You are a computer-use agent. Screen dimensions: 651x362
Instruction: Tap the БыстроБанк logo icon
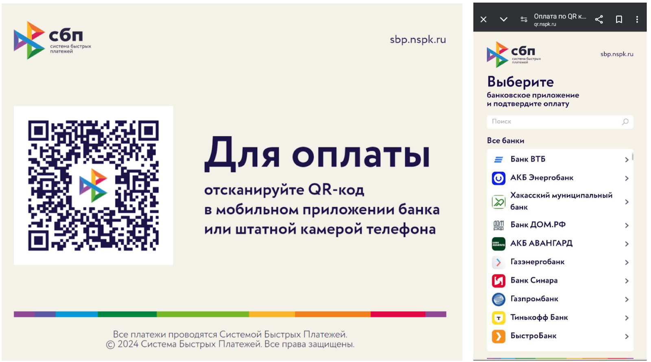tap(498, 336)
